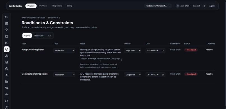This screenshot has height=109, width=226.
Task: Click Harborview Residences — Building A breadcrumb
Action: [40, 18]
